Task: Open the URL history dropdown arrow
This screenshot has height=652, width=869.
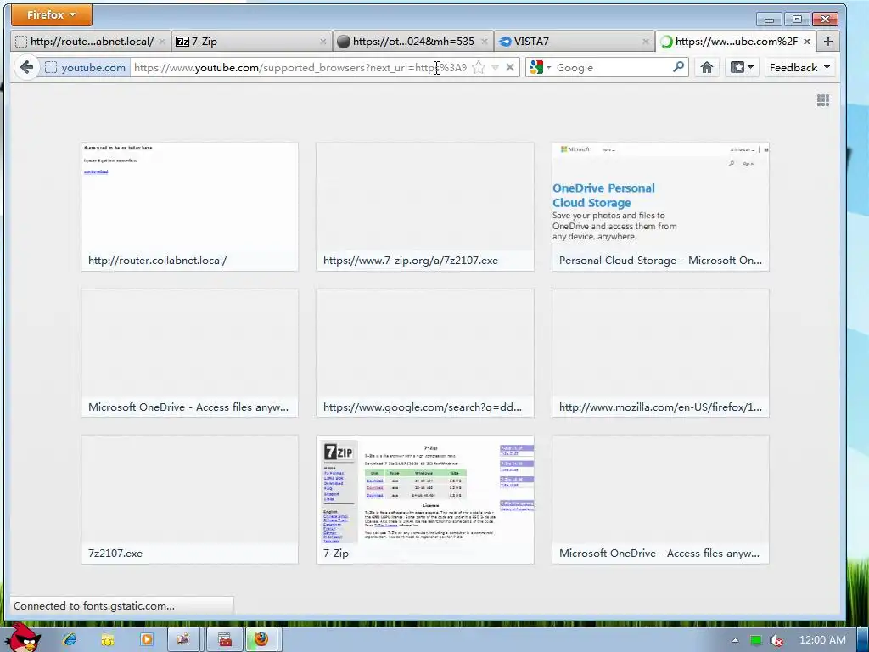Action: 495,68
